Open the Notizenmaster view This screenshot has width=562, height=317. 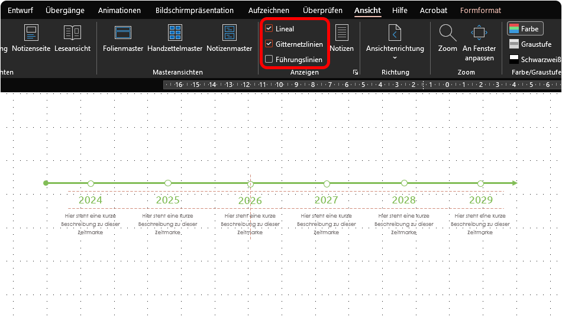[x=230, y=38]
